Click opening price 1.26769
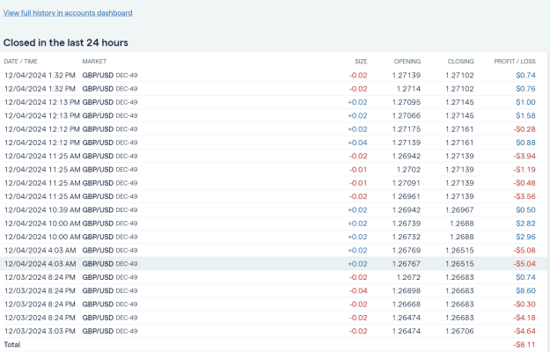550x352 pixels. [x=407, y=250]
